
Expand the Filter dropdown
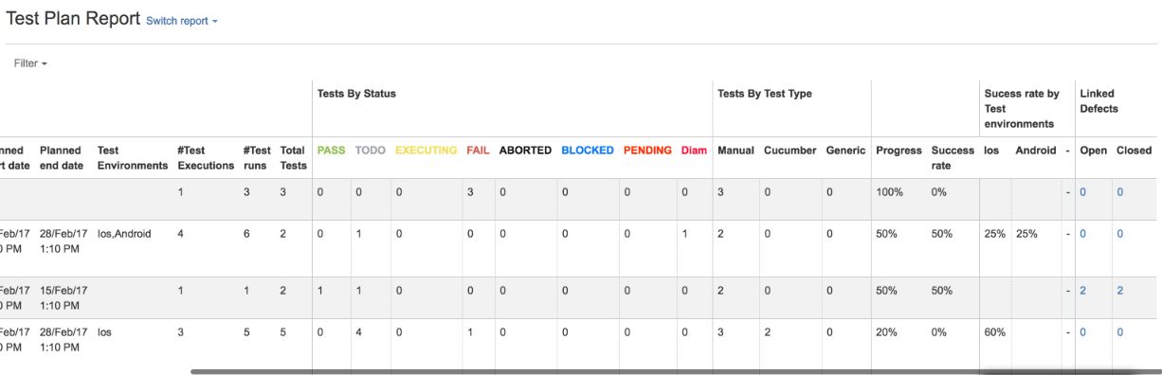(x=30, y=63)
